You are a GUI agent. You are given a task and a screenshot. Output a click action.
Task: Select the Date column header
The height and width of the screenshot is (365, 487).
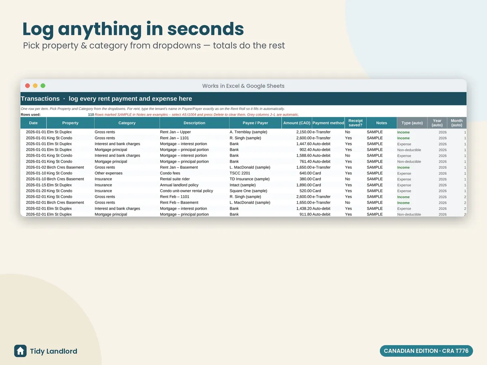click(x=33, y=123)
